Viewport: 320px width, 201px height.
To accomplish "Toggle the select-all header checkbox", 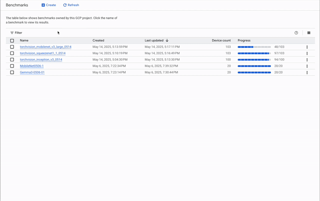I will click(12, 40).
